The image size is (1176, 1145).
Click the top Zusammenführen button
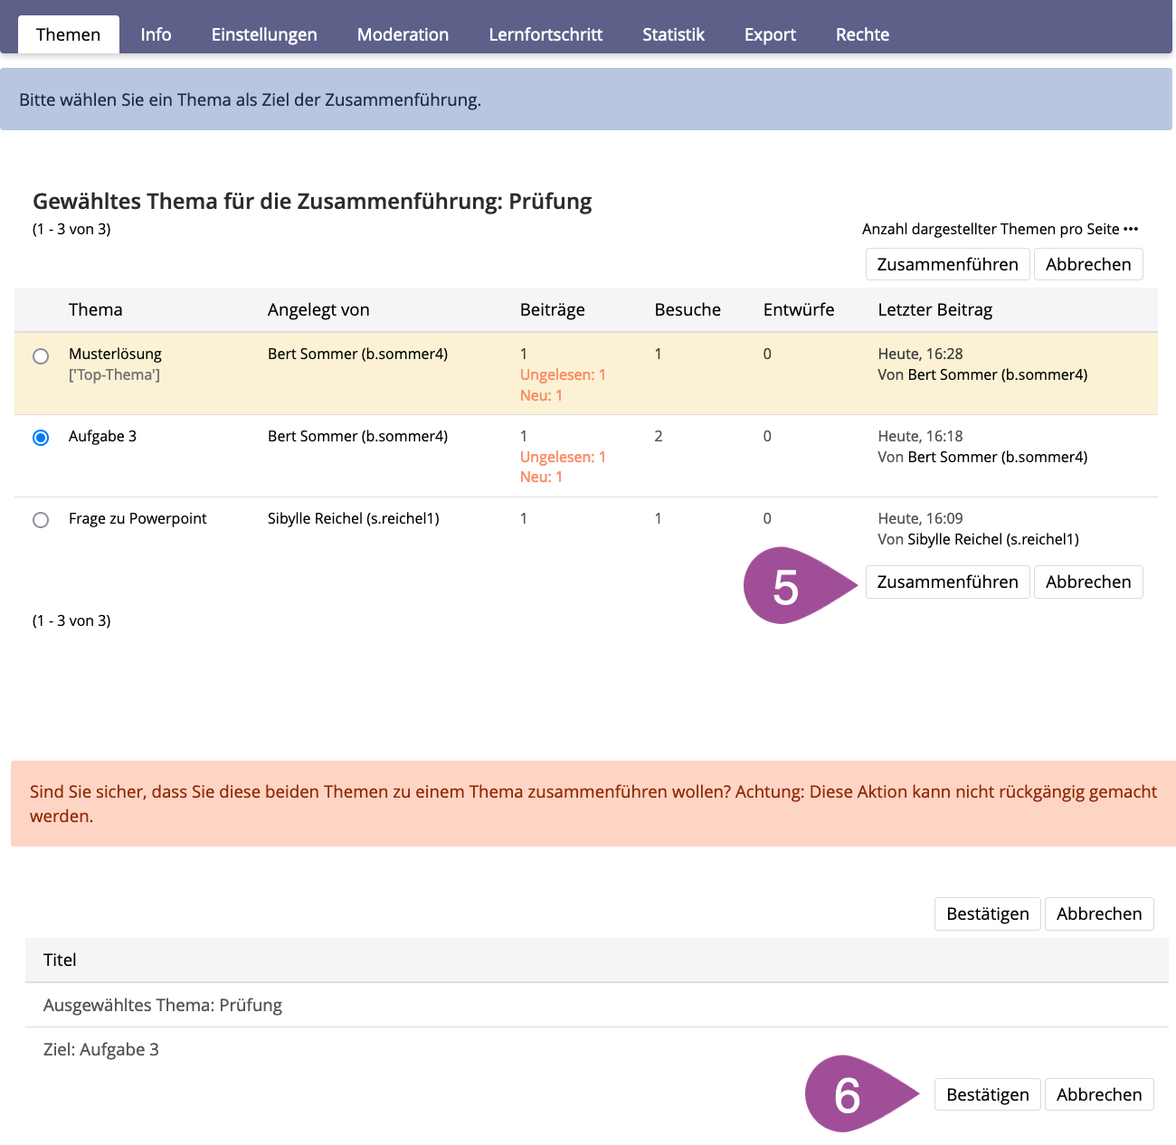point(947,264)
